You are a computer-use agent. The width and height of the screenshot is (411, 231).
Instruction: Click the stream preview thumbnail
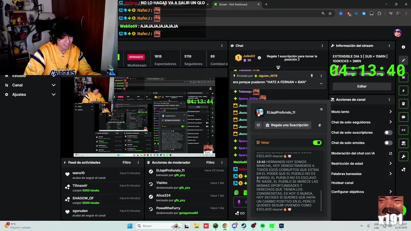[144, 117]
